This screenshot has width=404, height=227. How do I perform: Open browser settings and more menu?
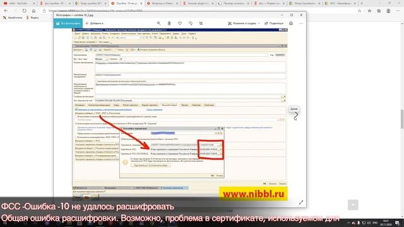click(x=398, y=11)
